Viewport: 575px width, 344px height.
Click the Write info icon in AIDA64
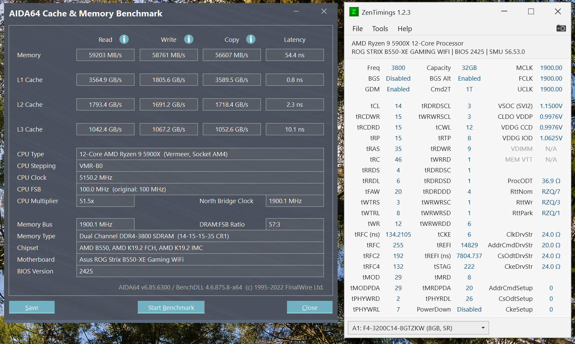[x=189, y=39]
